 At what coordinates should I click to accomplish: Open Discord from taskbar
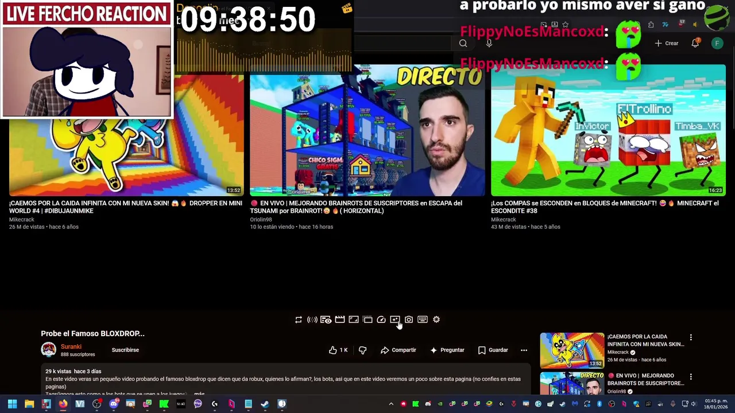(x=114, y=404)
